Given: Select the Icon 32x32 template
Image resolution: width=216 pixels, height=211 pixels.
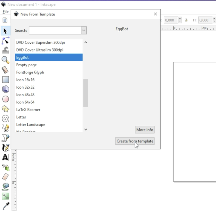Looking at the screenshot, I should pyautogui.click(x=49, y=87).
